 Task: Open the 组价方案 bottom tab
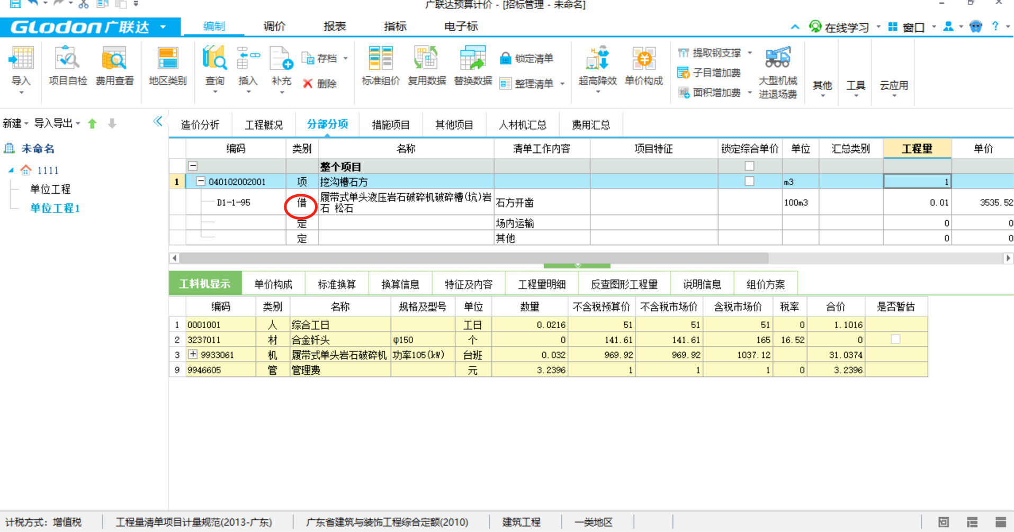click(x=766, y=284)
